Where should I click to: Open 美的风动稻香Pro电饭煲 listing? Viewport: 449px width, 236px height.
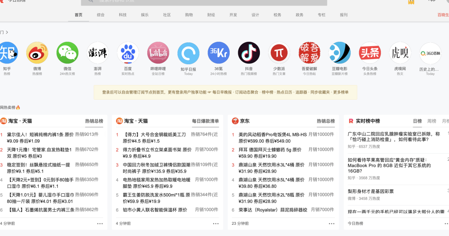(x=272, y=138)
